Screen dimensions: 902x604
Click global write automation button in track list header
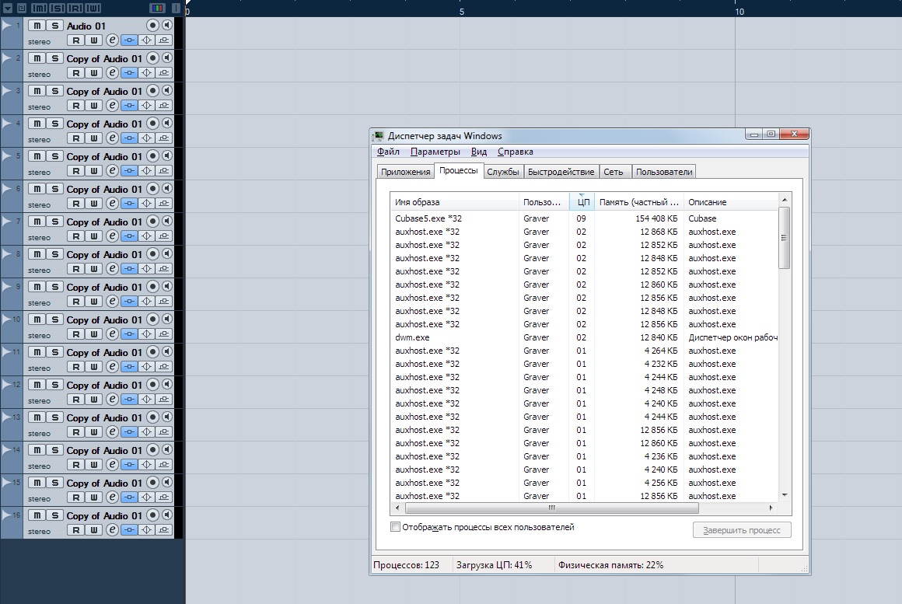point(93,8)
